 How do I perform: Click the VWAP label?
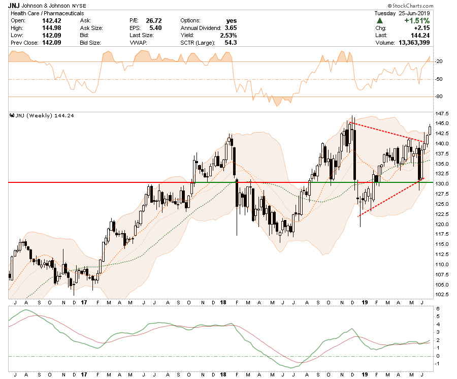pos(139,43)
